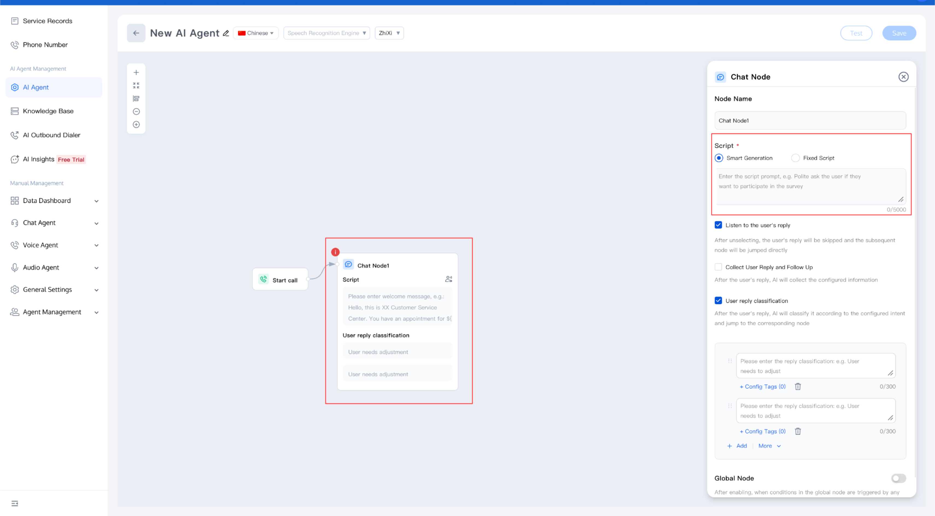Collapse the sidebar using bottom menu icon
This screenshot has height=516, width=935.
pos(14,503)
